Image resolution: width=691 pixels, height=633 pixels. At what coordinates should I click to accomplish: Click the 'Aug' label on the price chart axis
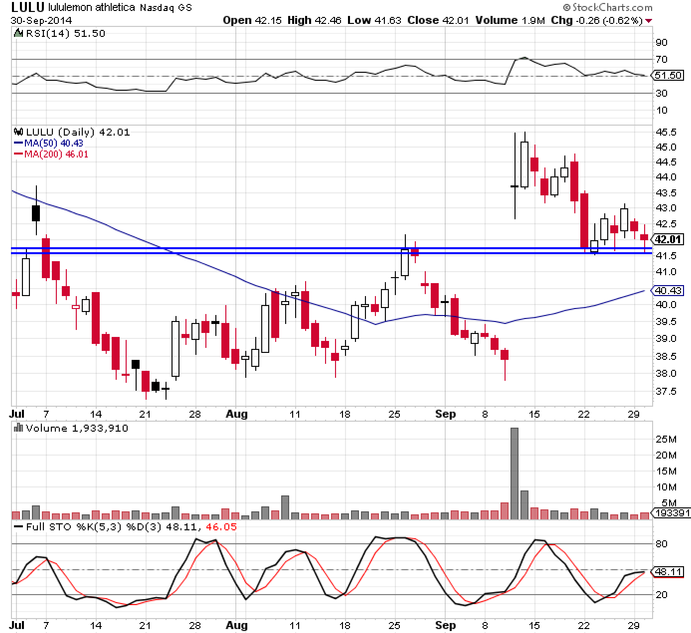coord(236,414)
